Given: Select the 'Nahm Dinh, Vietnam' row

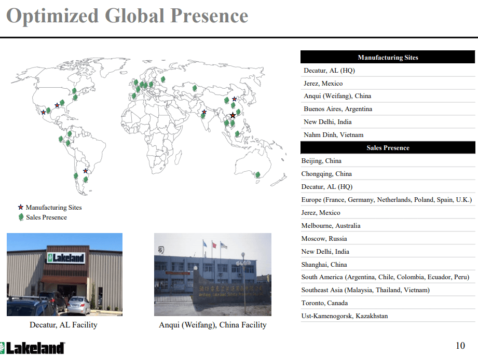Looking at the screenshot, I should pos(388,135).
